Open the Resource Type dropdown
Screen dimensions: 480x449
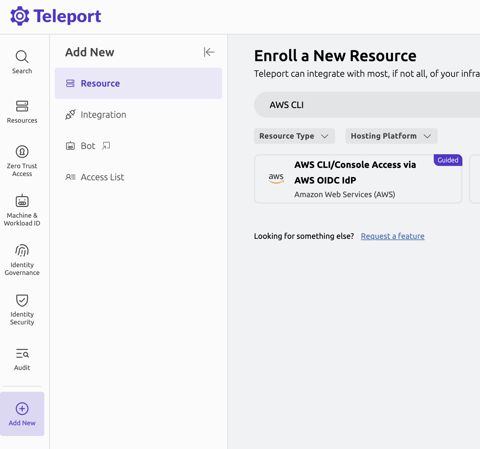point(294,136)
